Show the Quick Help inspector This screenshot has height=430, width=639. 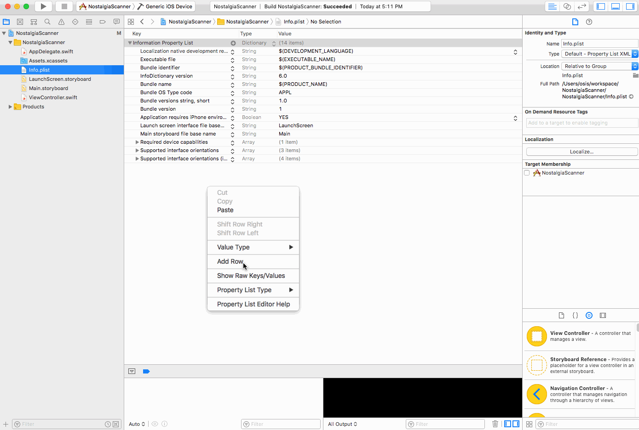click(x=589, y=22)
